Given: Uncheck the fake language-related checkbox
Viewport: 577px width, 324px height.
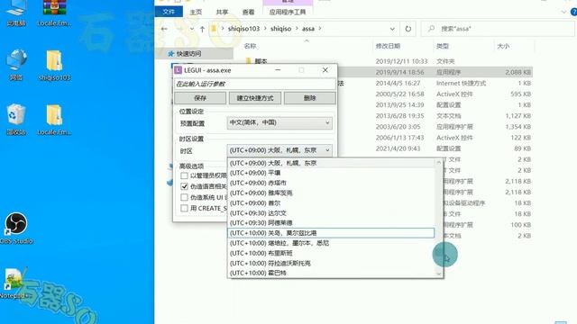Looking at the screenshot, I should [184, 186].
